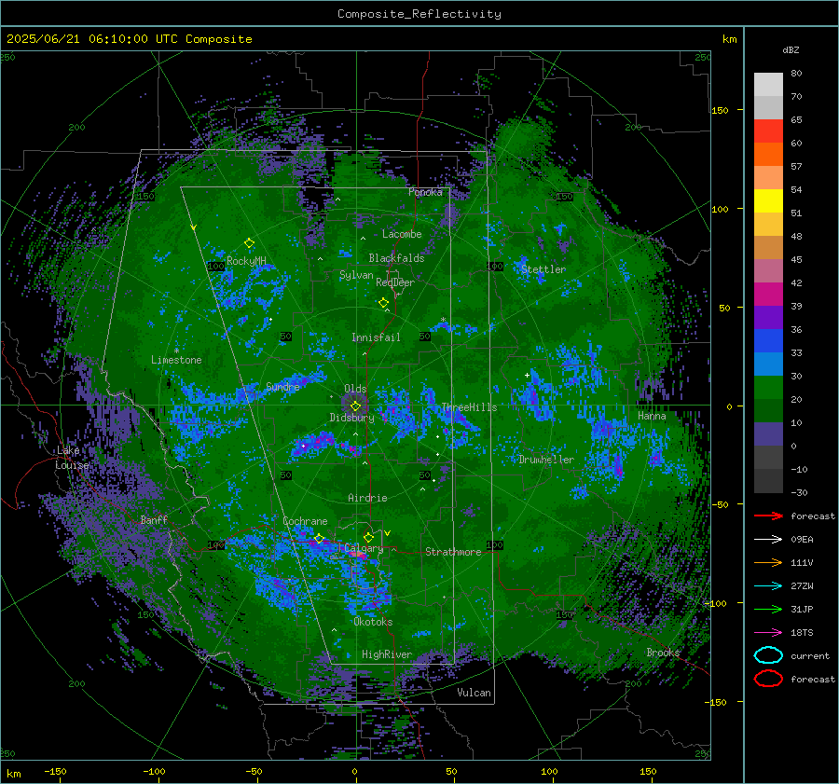
Task: Click the HighRiver city label
Action: point(387,654)
